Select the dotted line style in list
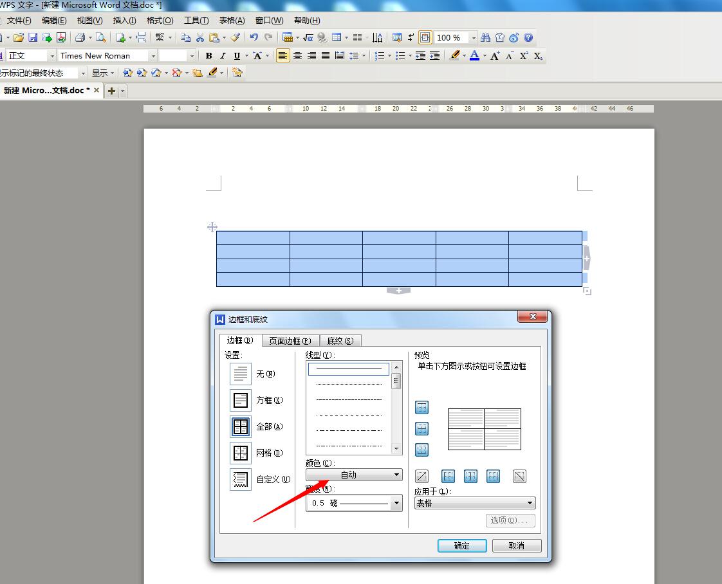Viewport: 722px width, 584px height. point(349,384)
